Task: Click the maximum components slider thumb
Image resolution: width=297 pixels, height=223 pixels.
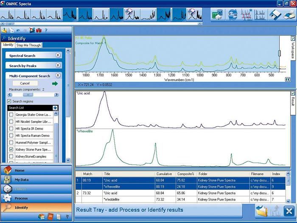Action: click(x=28, y=95)
